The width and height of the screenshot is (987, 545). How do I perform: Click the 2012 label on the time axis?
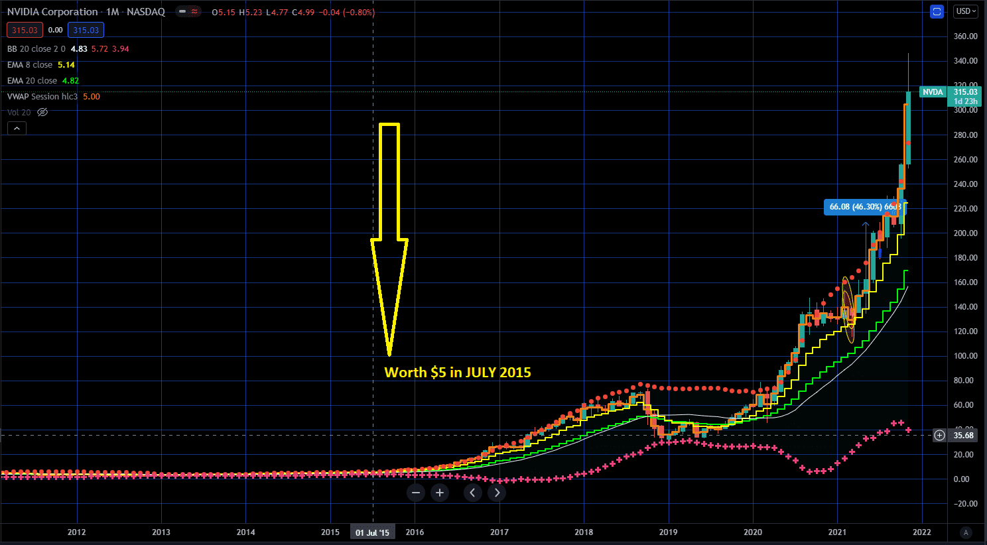[x=77, y=532]
